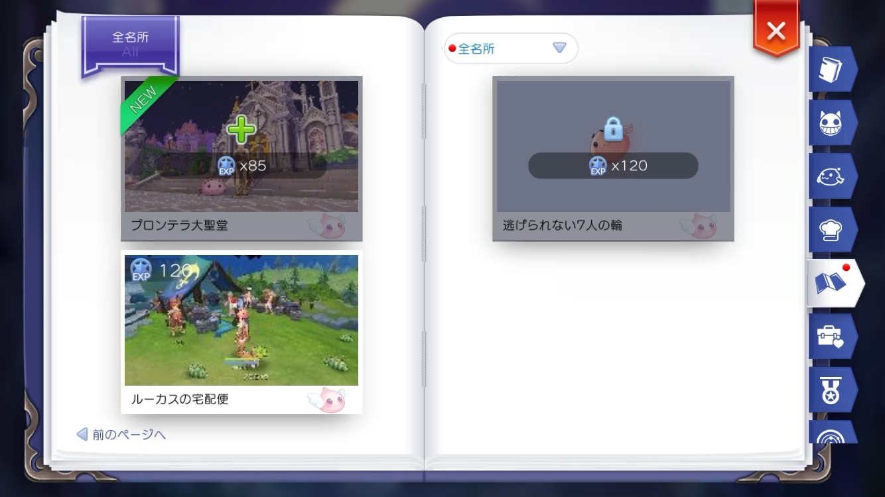
Task: Select the open-book scenery tab
Action: pyautogui.click(x=835, y=283)
